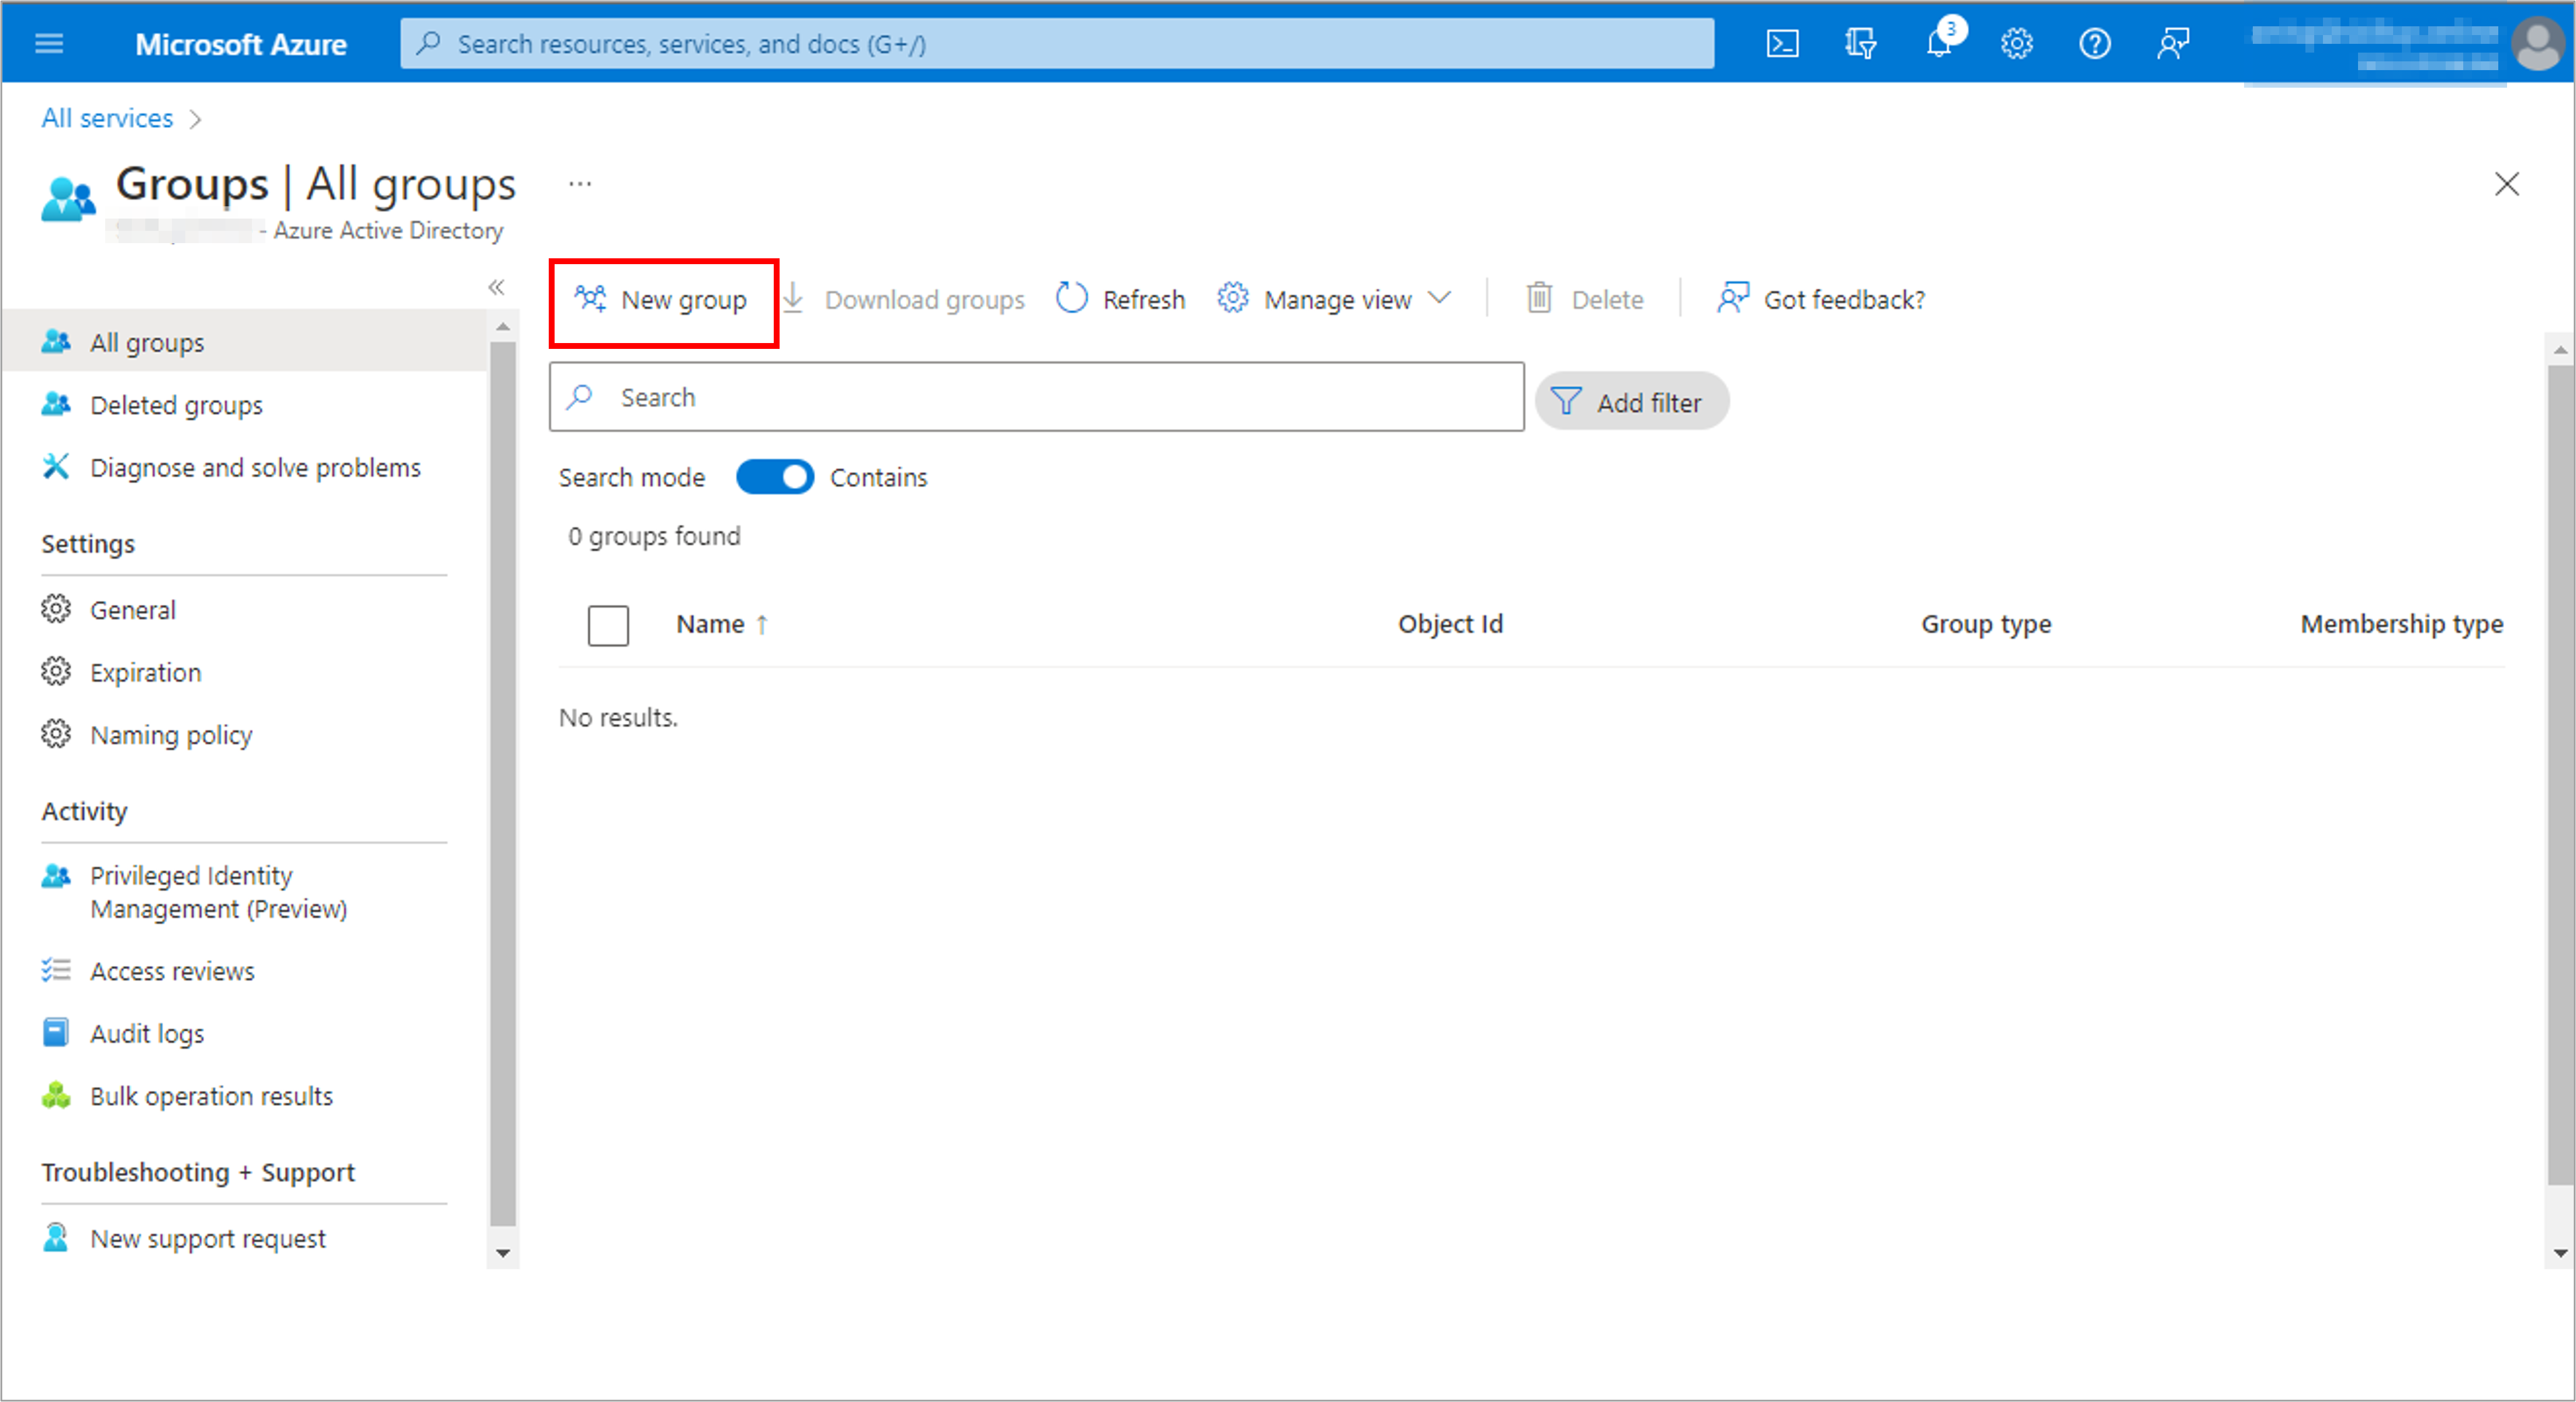Create a New group
Image resolution: width=2576 pixels, height=1402 pixels.
pos(662,300)
